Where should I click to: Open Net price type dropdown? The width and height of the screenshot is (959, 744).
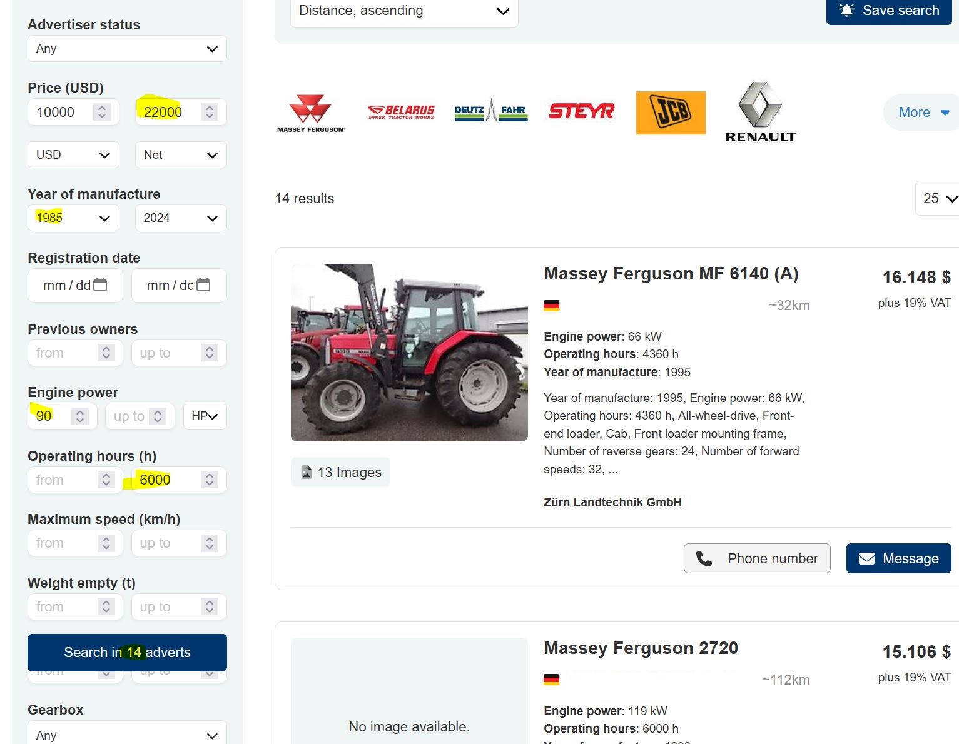181,155
